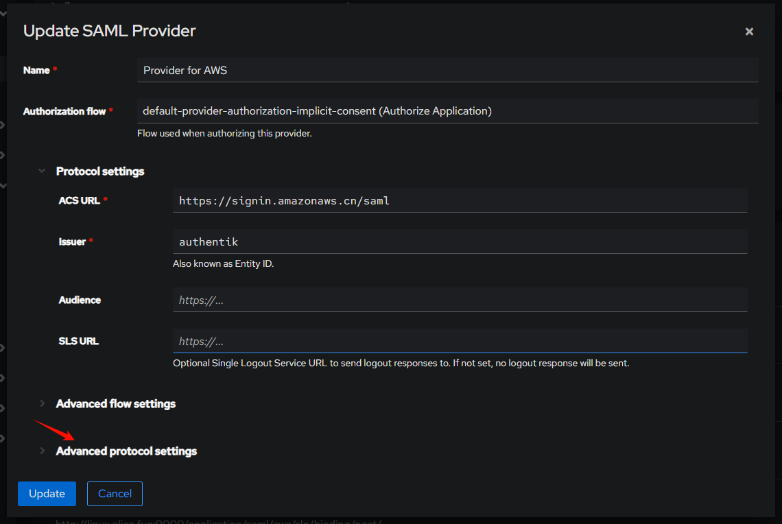Edit the Name field 'Provider for AWS'
Image resolution: width=782 pixels, height=524 pixels.
click(447, 70)
